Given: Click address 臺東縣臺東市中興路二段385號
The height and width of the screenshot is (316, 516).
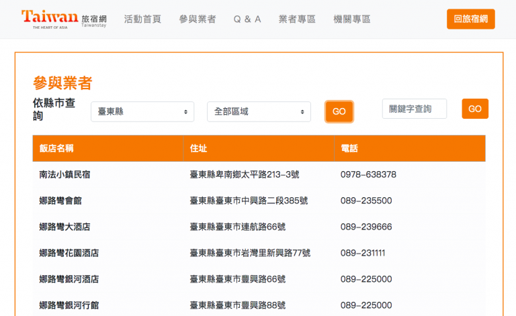Looking at the screenshot, I should coord(249,201).
